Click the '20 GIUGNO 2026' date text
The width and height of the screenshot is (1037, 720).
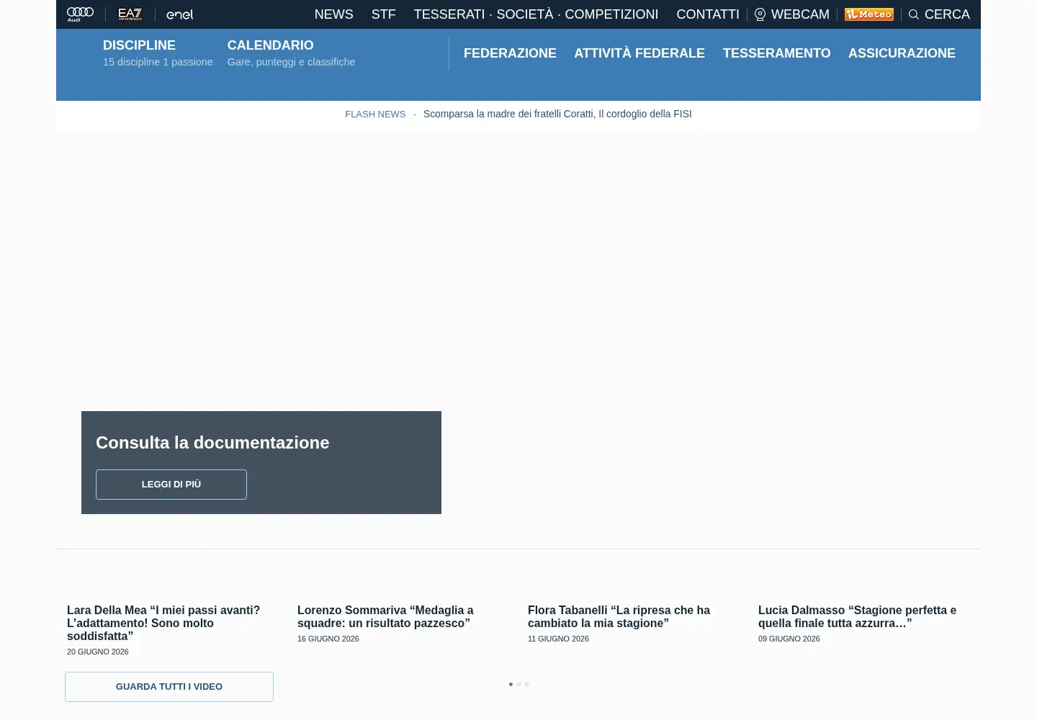click(x=98, y=652)
